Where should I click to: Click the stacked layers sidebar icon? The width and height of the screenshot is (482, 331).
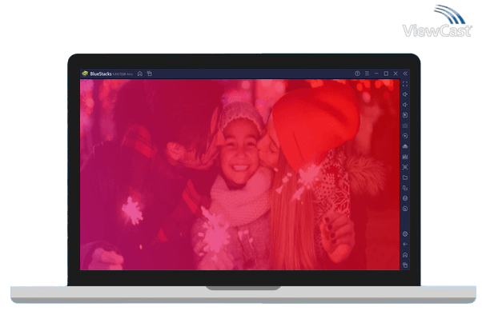coord(405,198)
